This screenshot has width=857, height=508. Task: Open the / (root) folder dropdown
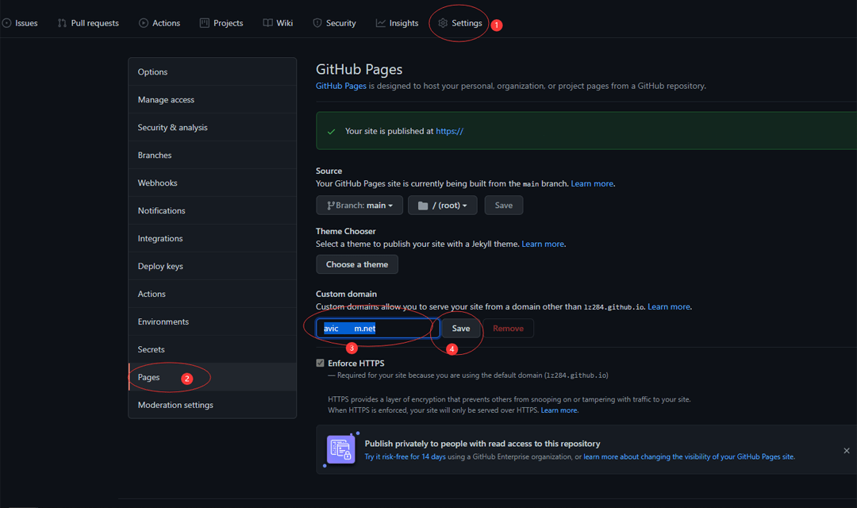coord(442,206)
